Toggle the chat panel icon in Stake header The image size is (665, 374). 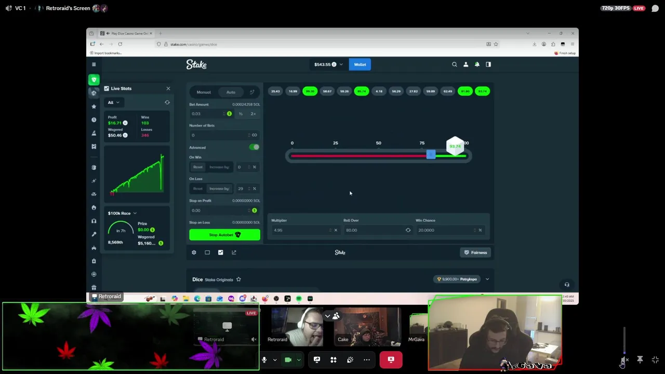488,64
